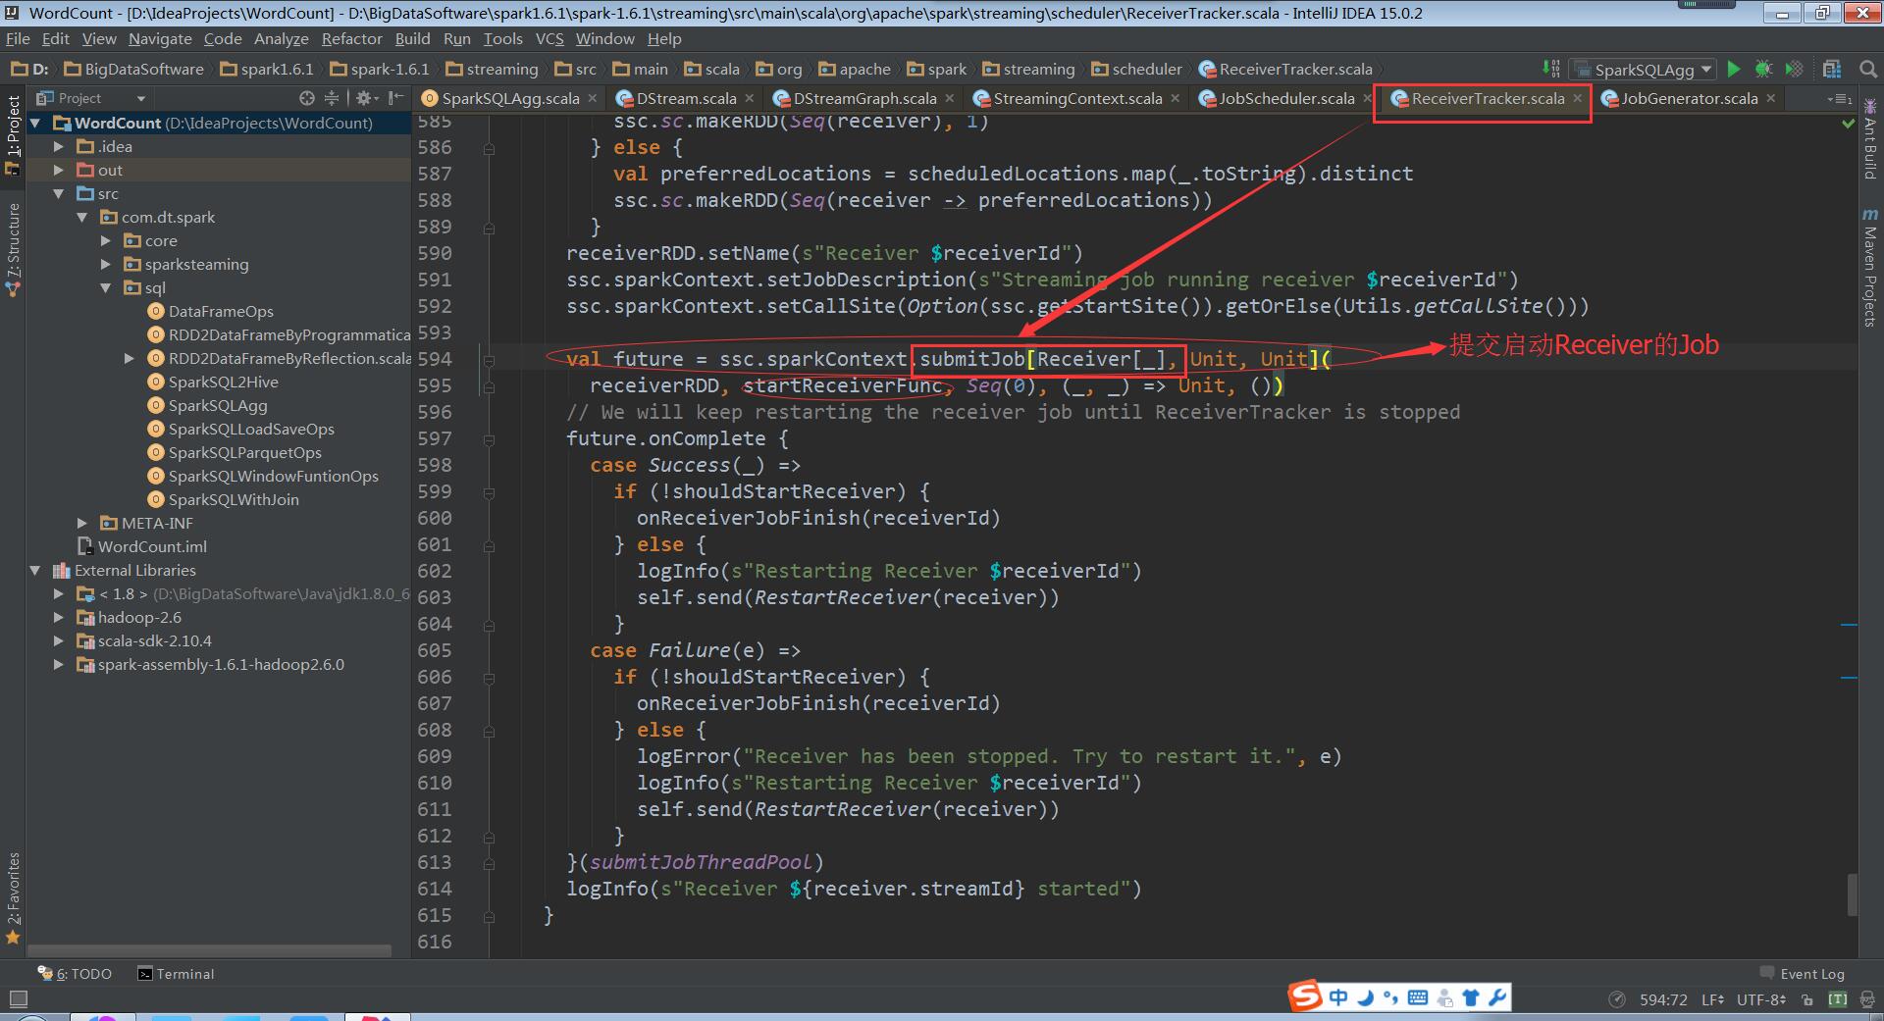Close the DStream.scala tab

coord(749,98)
